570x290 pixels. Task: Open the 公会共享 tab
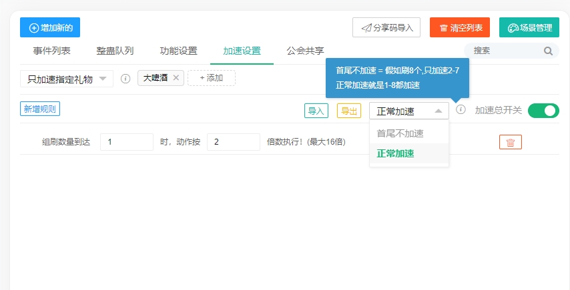pos(305,51)
